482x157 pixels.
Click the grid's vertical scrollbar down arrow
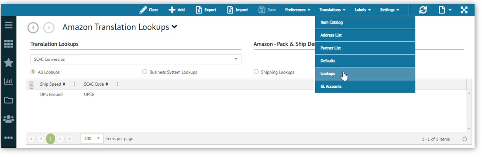(469, 129)
